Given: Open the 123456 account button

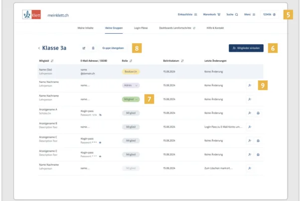Looking at the screenshot, I should 269,15.
